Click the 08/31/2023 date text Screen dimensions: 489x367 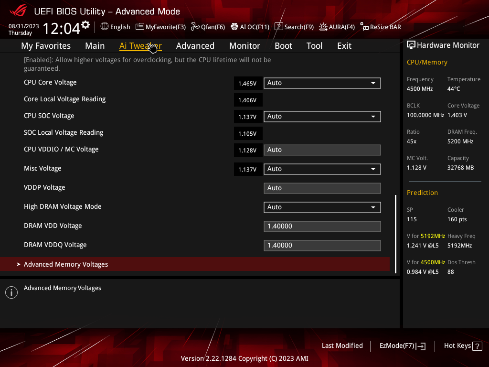click(24, 26)
